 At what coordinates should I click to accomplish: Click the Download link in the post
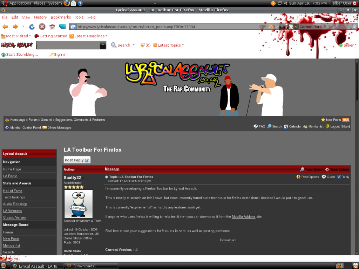228,240
